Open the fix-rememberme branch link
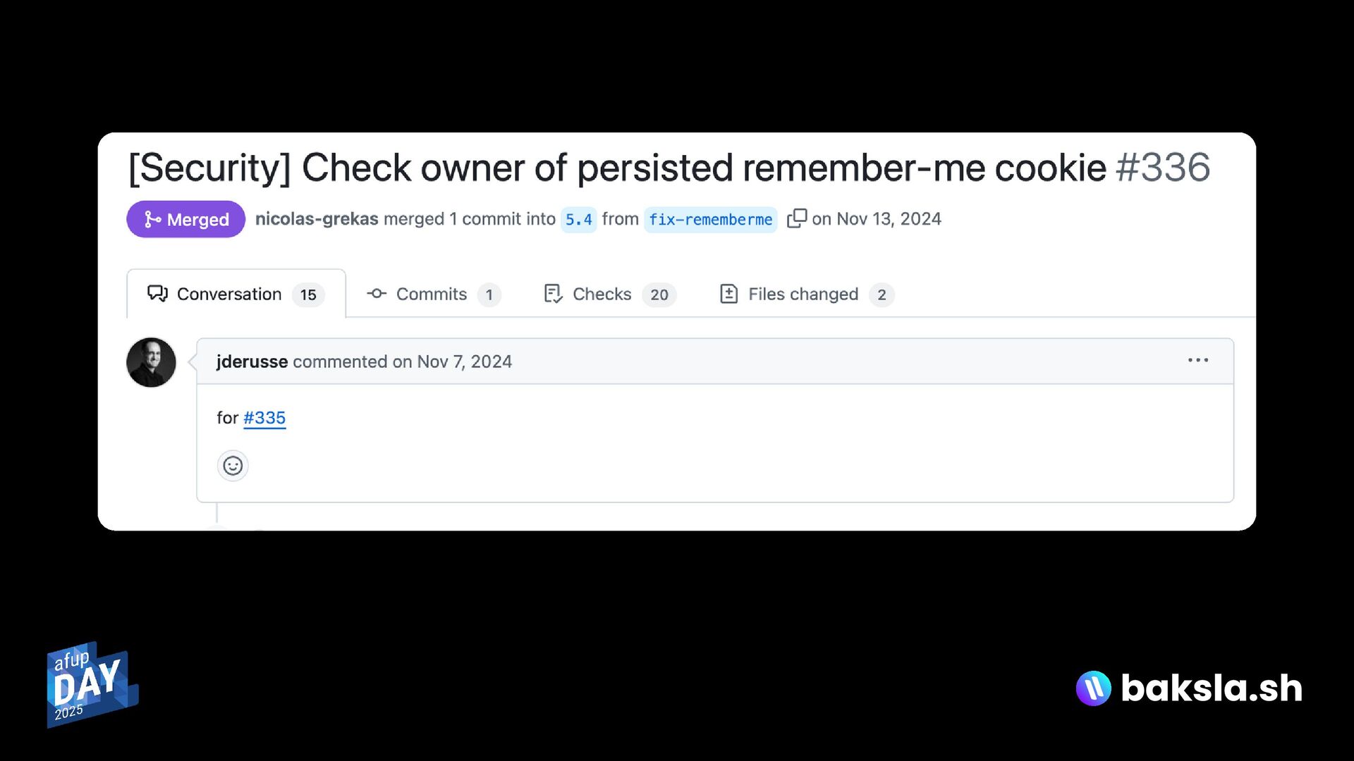This screenshot has height=761, width=1354. pyautogui.click(x=710, y=219)
